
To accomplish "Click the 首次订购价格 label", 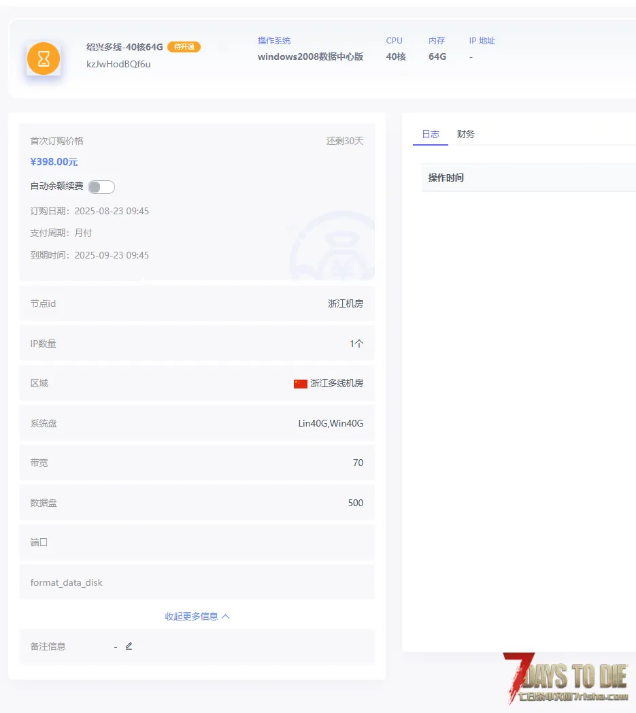I will click(57, 141).
